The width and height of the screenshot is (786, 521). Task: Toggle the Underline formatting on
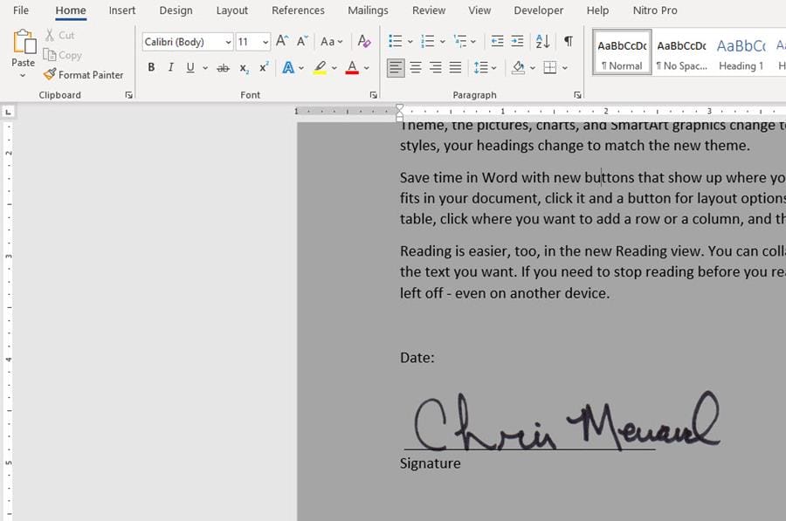coord(189,66)
